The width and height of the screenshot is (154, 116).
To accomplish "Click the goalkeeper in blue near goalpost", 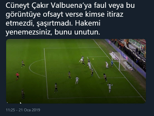I will [112, 63].
